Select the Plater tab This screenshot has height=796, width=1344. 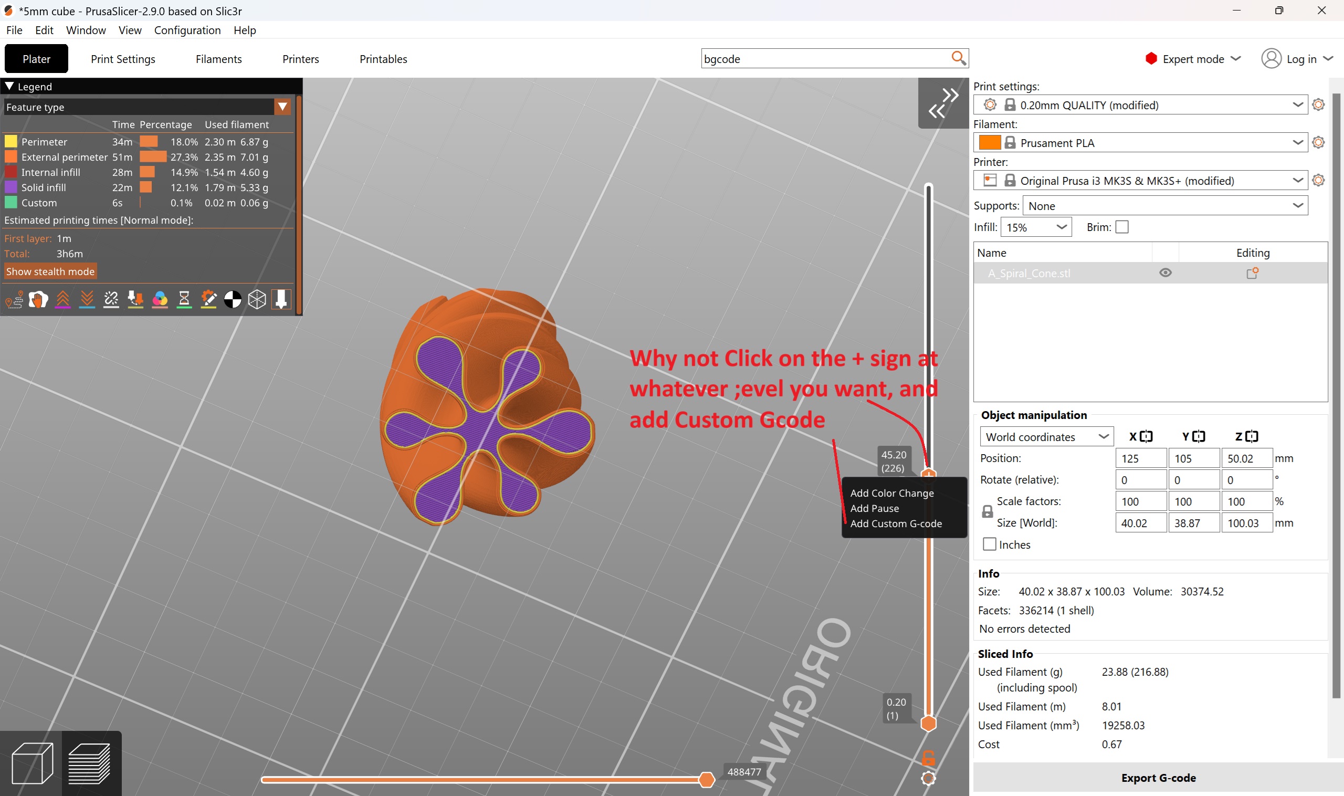click(x=36, y=58)
